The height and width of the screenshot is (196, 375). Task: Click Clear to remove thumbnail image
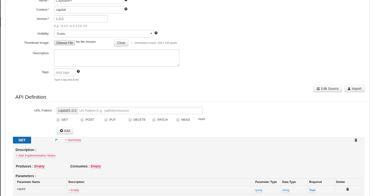click(x=121, y=43)
